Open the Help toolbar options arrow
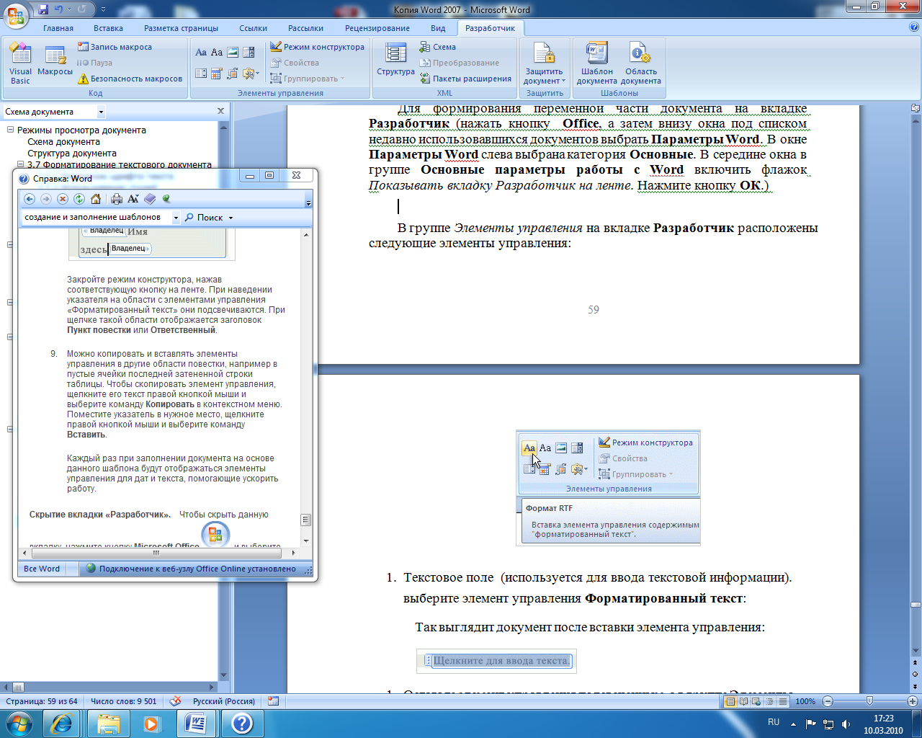Image resolution: width=922 pixels, height=738 pixels. 308,203
